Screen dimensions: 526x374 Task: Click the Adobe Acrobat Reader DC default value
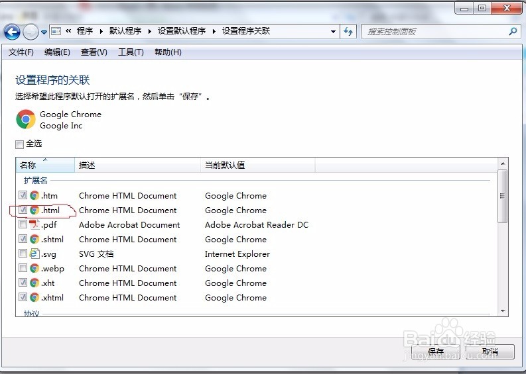click(x=257, y=224)
